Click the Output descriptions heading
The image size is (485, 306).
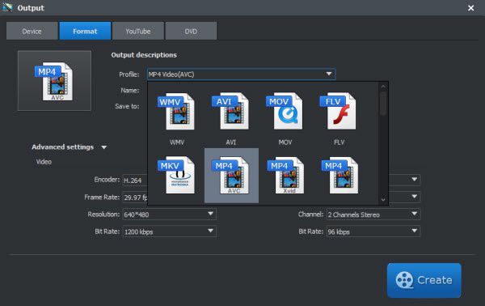(x=144, y=55)
